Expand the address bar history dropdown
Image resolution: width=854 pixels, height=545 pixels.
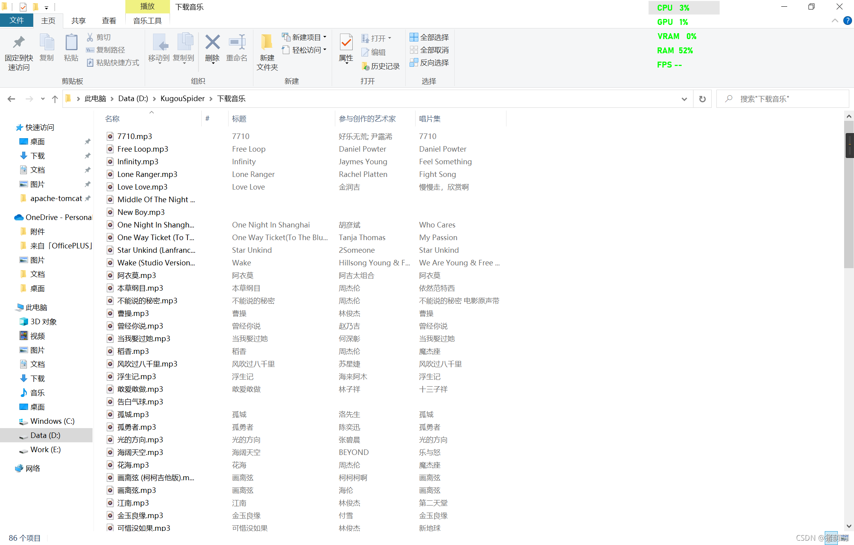[684, 99]
